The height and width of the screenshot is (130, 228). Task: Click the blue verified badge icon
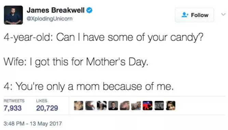click(x=89, y=10)
